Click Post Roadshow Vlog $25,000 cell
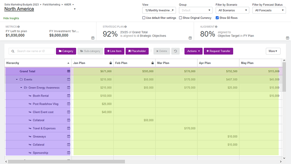This screenshot has height=164, width=291. click(93, 104)
